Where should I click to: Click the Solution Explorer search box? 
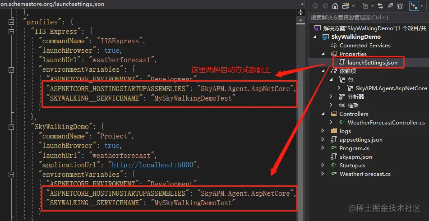tap(369, 18)
